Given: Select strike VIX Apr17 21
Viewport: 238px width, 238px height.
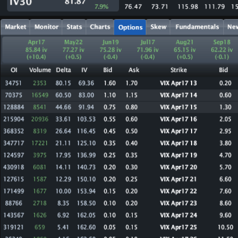Looking at the screenshot, I should coord(178,179).
